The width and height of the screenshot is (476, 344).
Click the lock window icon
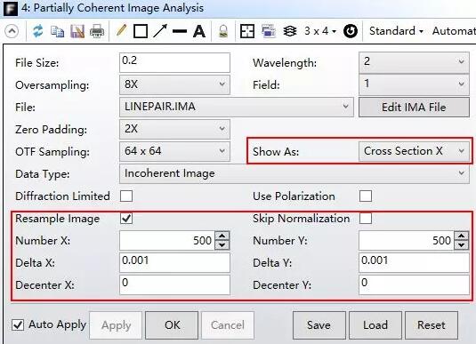pyautogui.click(x=223, y=31)
